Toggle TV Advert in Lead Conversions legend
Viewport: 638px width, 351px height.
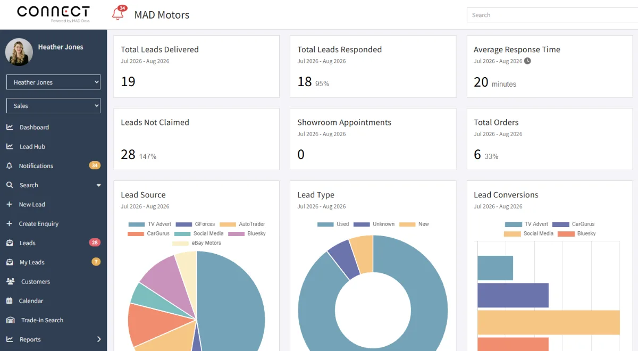tap(526, 224)
